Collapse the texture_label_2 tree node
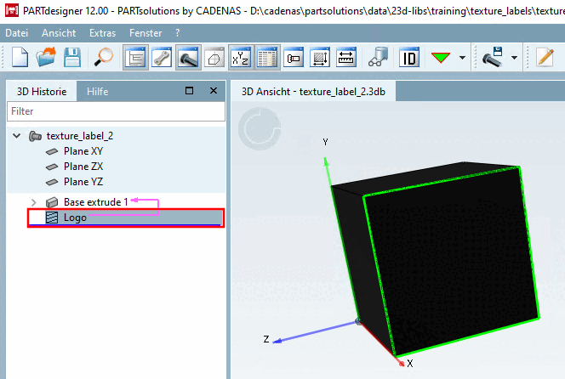 click(x=16, y=136)
